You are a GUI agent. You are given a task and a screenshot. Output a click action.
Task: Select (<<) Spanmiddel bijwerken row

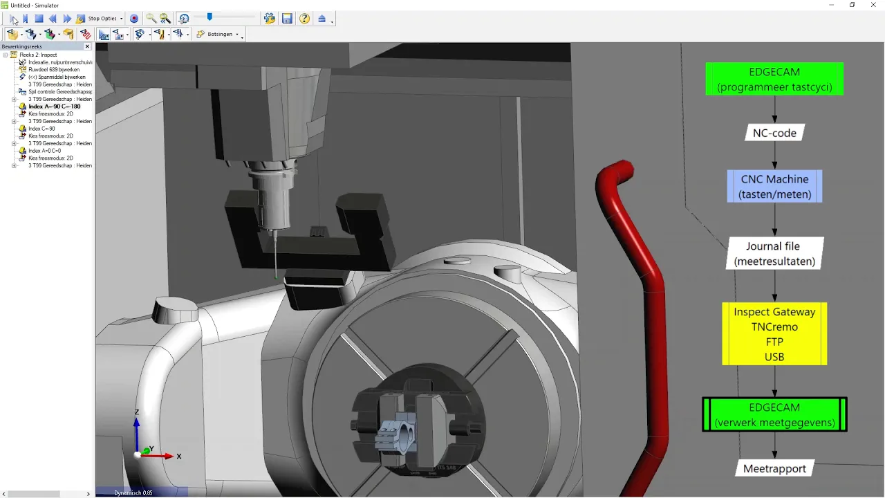[x=57, y=77]
